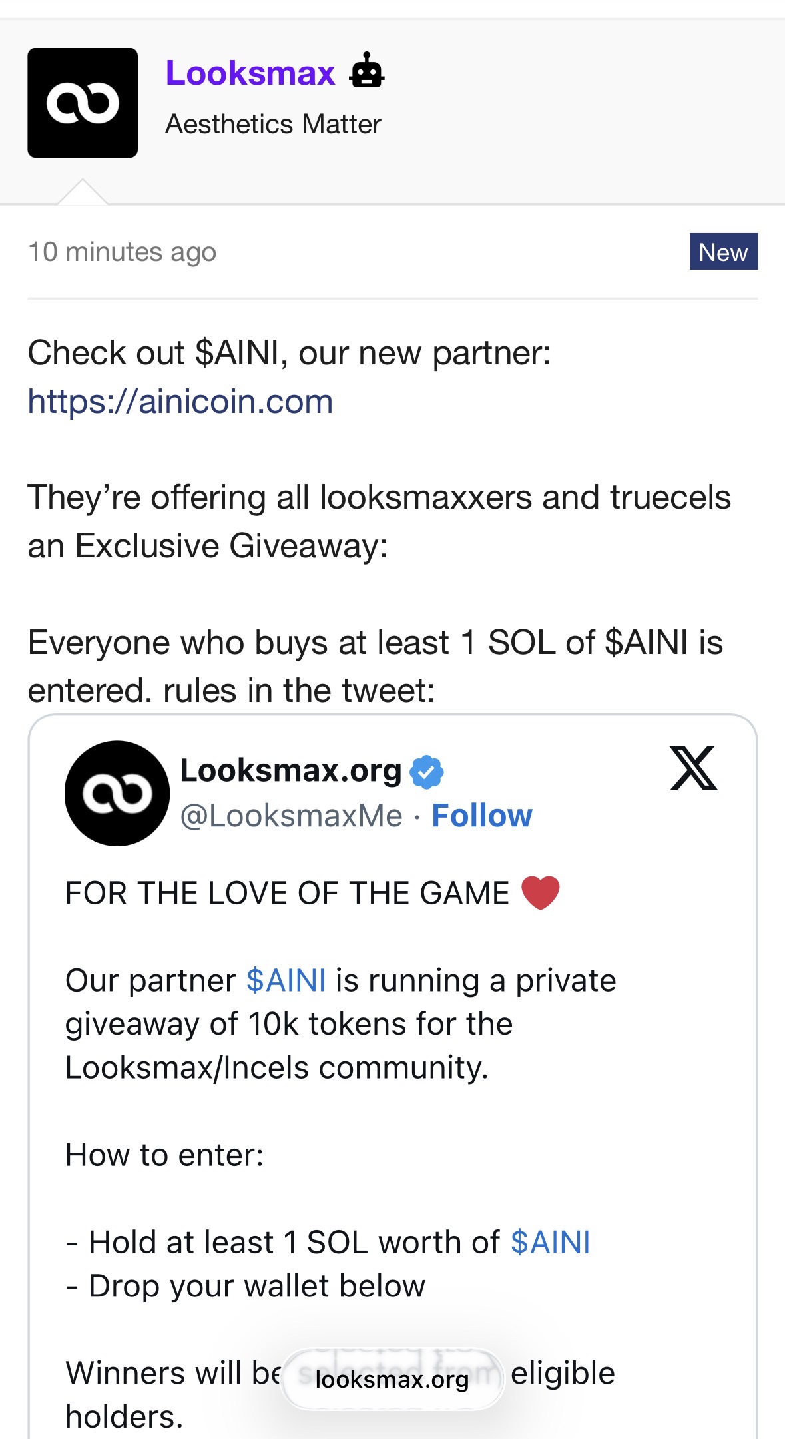Open the Looksmax.org tweet display name

click(291, 770)
